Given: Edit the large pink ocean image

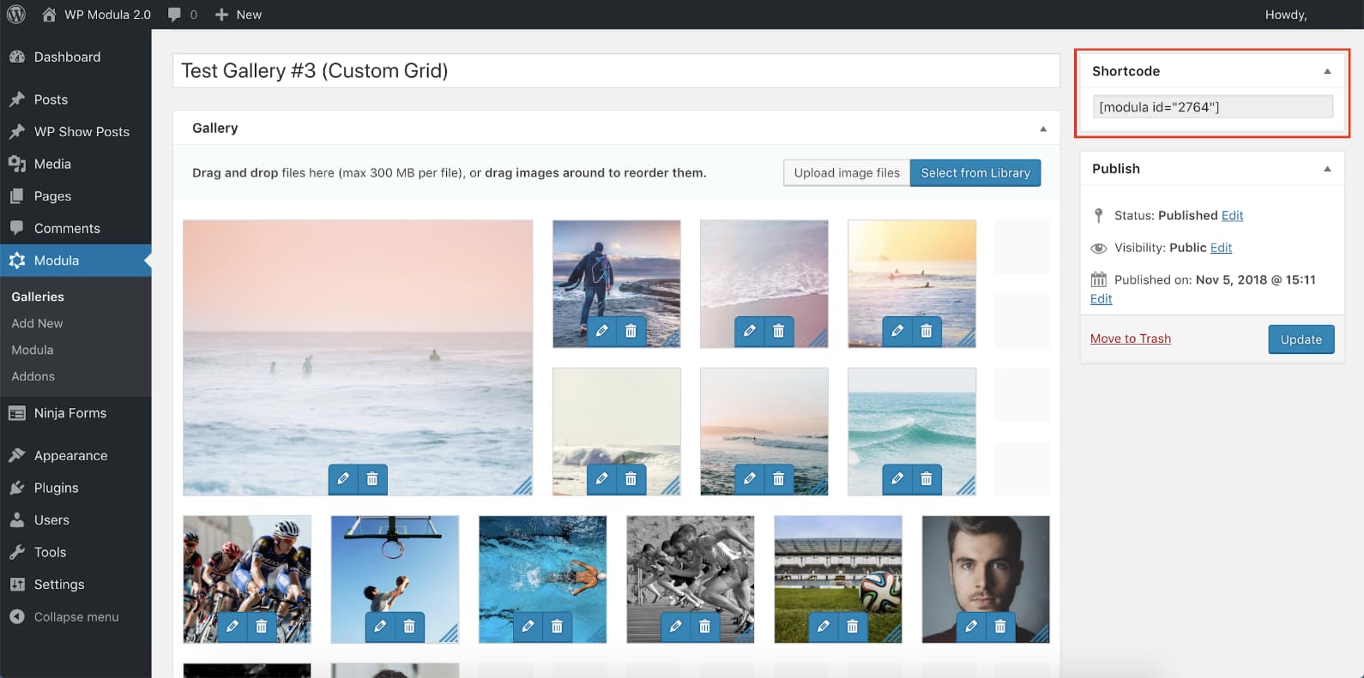Looking at the screenshot, I should [343, 479].
